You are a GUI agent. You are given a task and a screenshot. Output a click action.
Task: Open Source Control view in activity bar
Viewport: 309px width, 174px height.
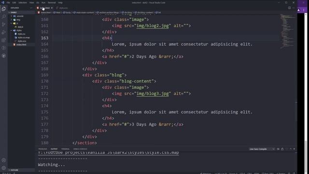3,25
